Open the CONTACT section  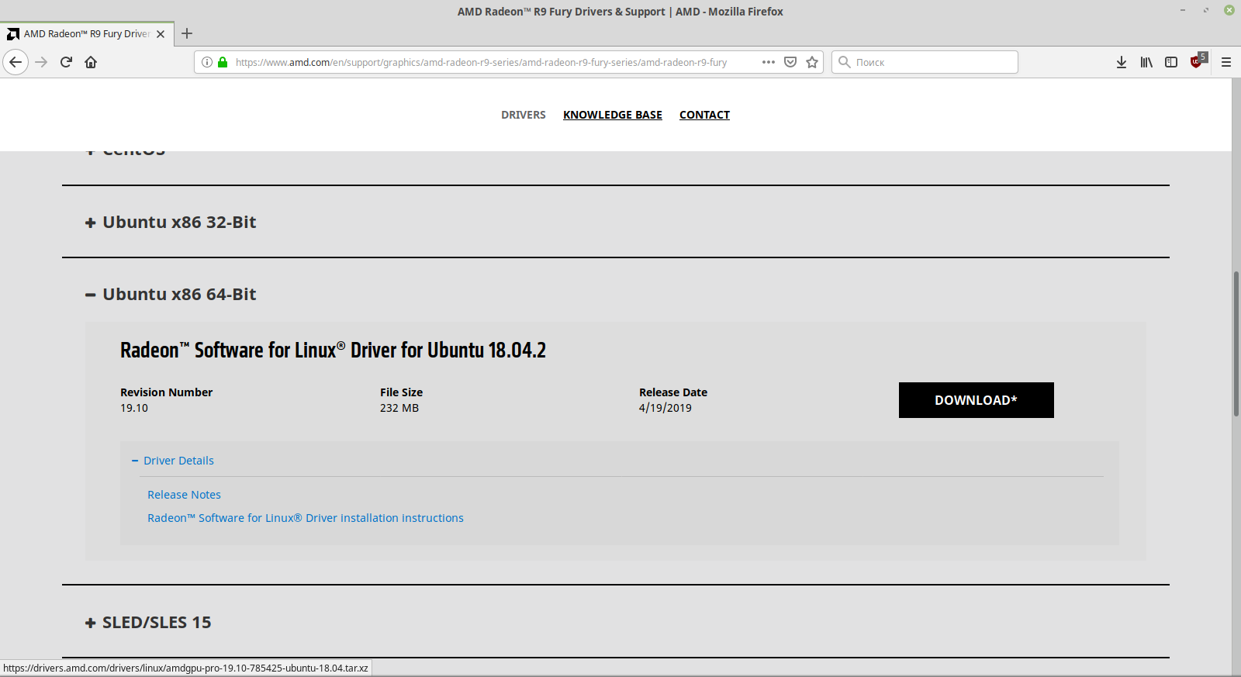pyautogui.click(x=704, y=115)
